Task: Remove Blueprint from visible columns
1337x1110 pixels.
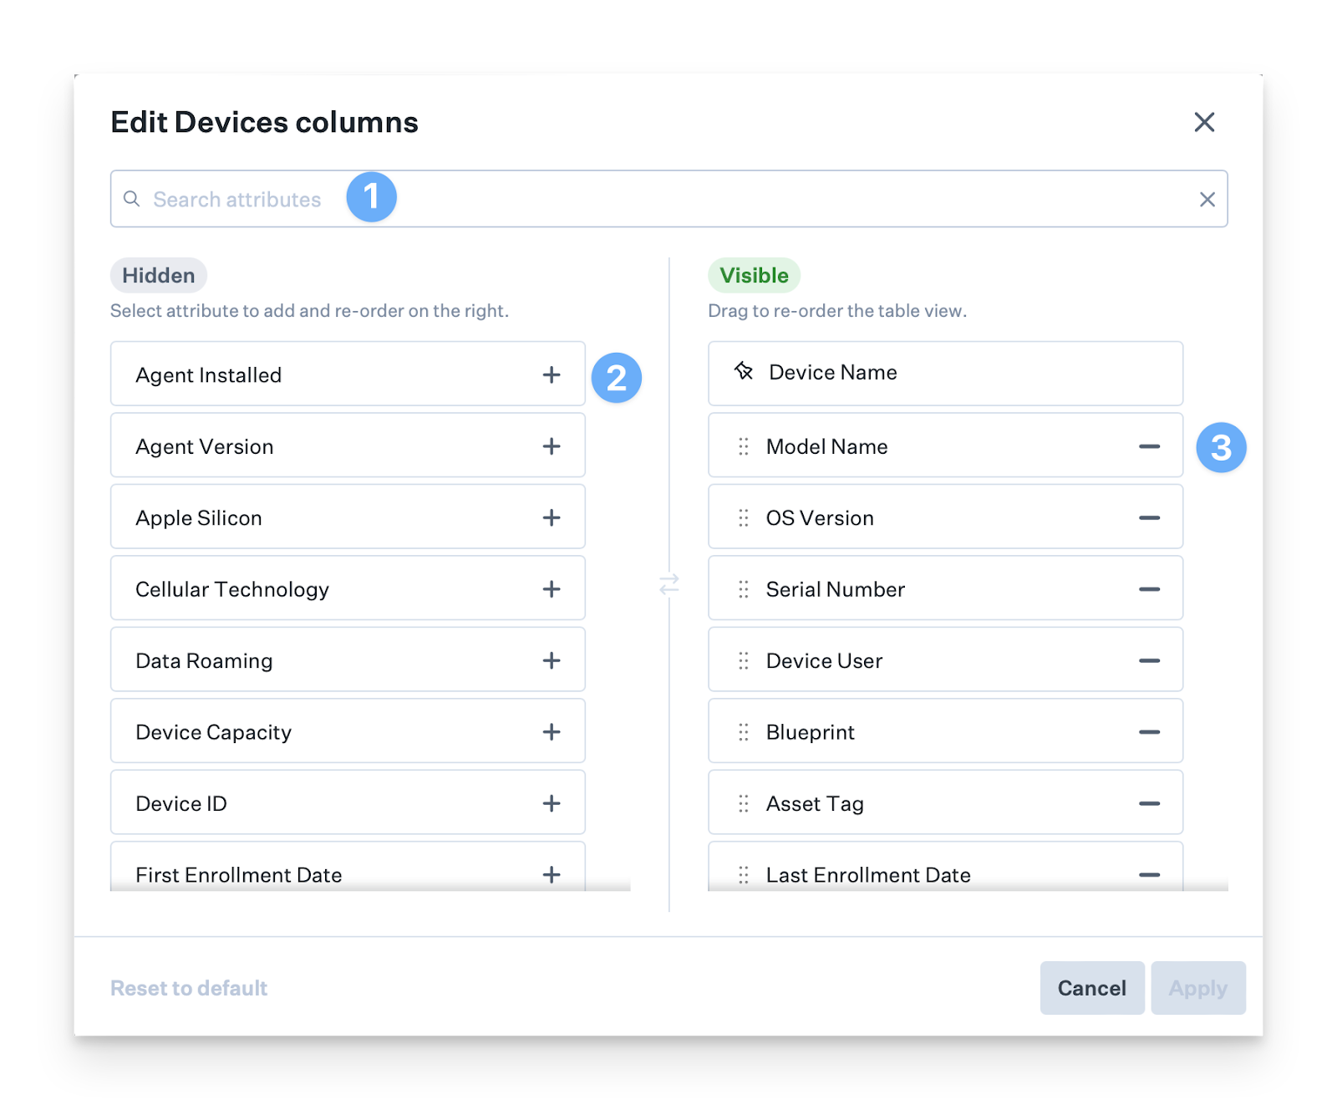Action: point(1149,732)
